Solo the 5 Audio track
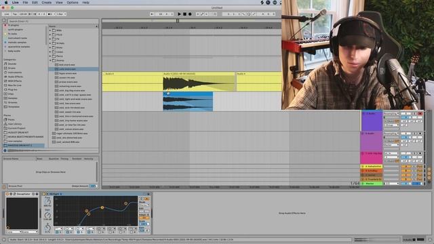This screenshot has height=244, width=434. point(414,114)
